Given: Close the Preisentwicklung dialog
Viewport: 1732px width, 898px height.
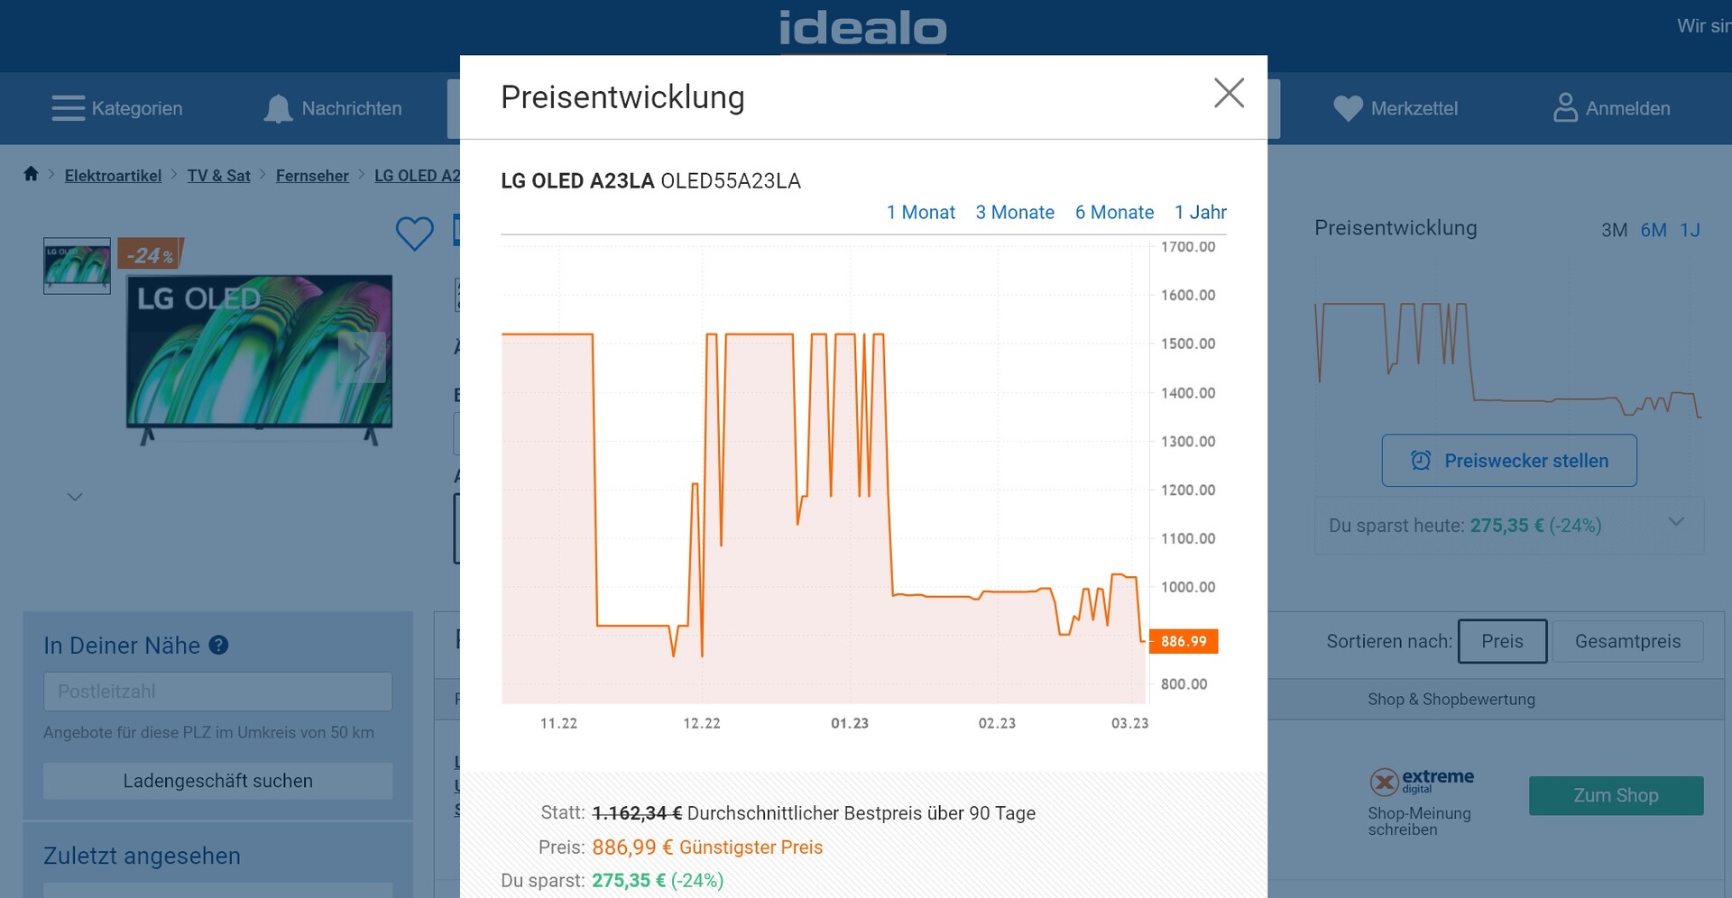Looking at the screenshot, I should 1229,93.
